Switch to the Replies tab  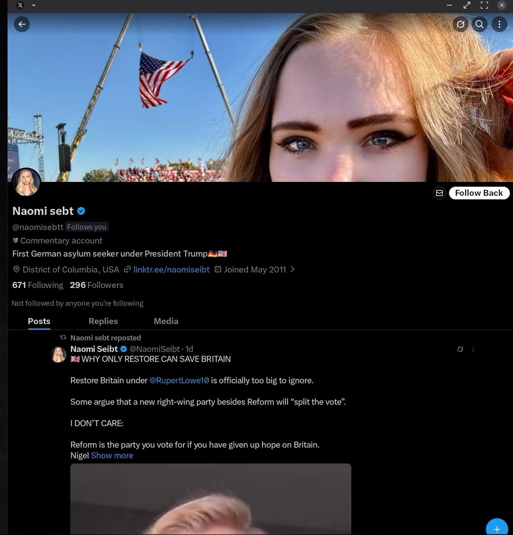tap(103, 321)
